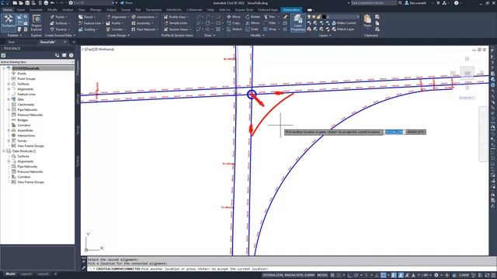The image size is (497, 279).
Task: Open the Home ribbon tab
Action: [7, 10]
